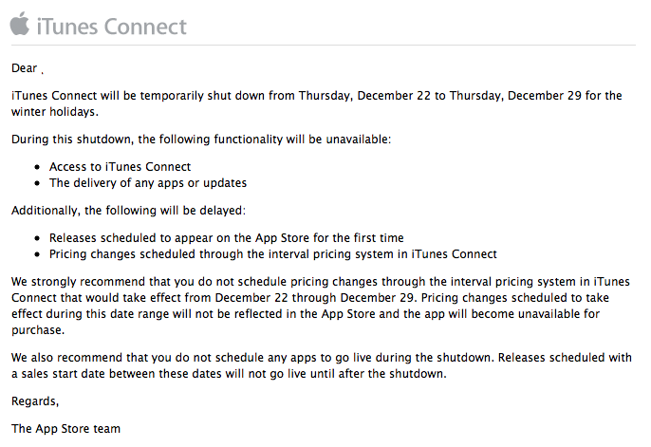Click the "Dear" greeting line
Screen dimensions: 651x447
click(25, 68)
